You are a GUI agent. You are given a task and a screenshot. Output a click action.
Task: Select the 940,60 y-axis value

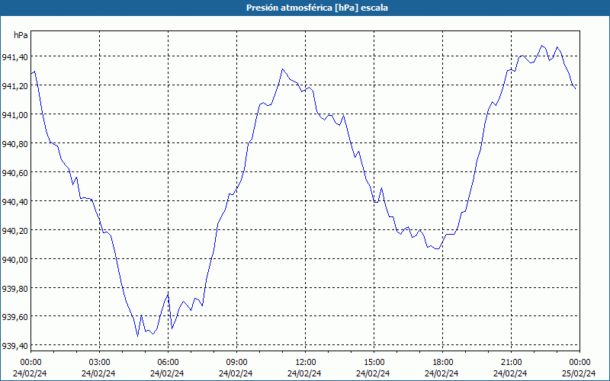tap(14, 173)
